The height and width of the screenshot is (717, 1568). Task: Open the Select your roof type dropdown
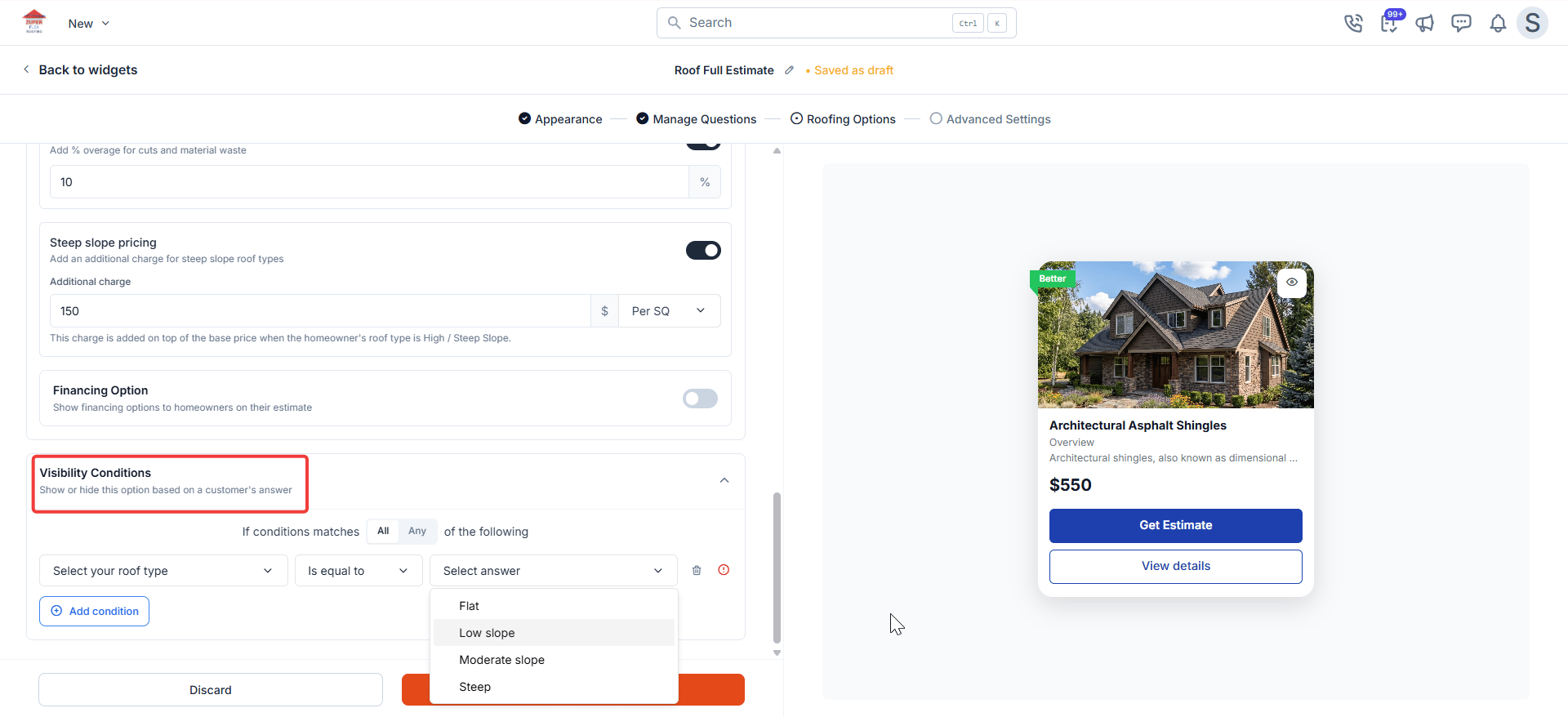point(163,571)
